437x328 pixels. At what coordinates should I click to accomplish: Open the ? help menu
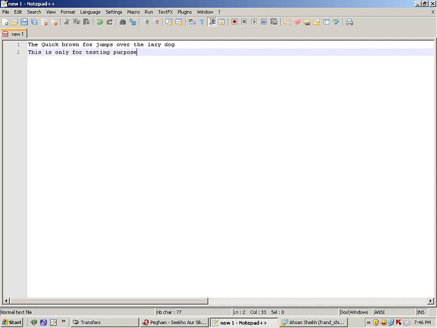[220, 12]
